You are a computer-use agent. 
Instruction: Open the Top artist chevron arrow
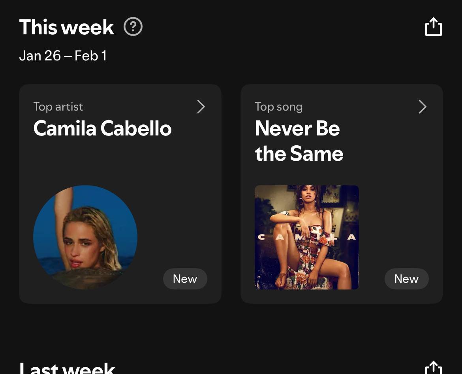201,107
